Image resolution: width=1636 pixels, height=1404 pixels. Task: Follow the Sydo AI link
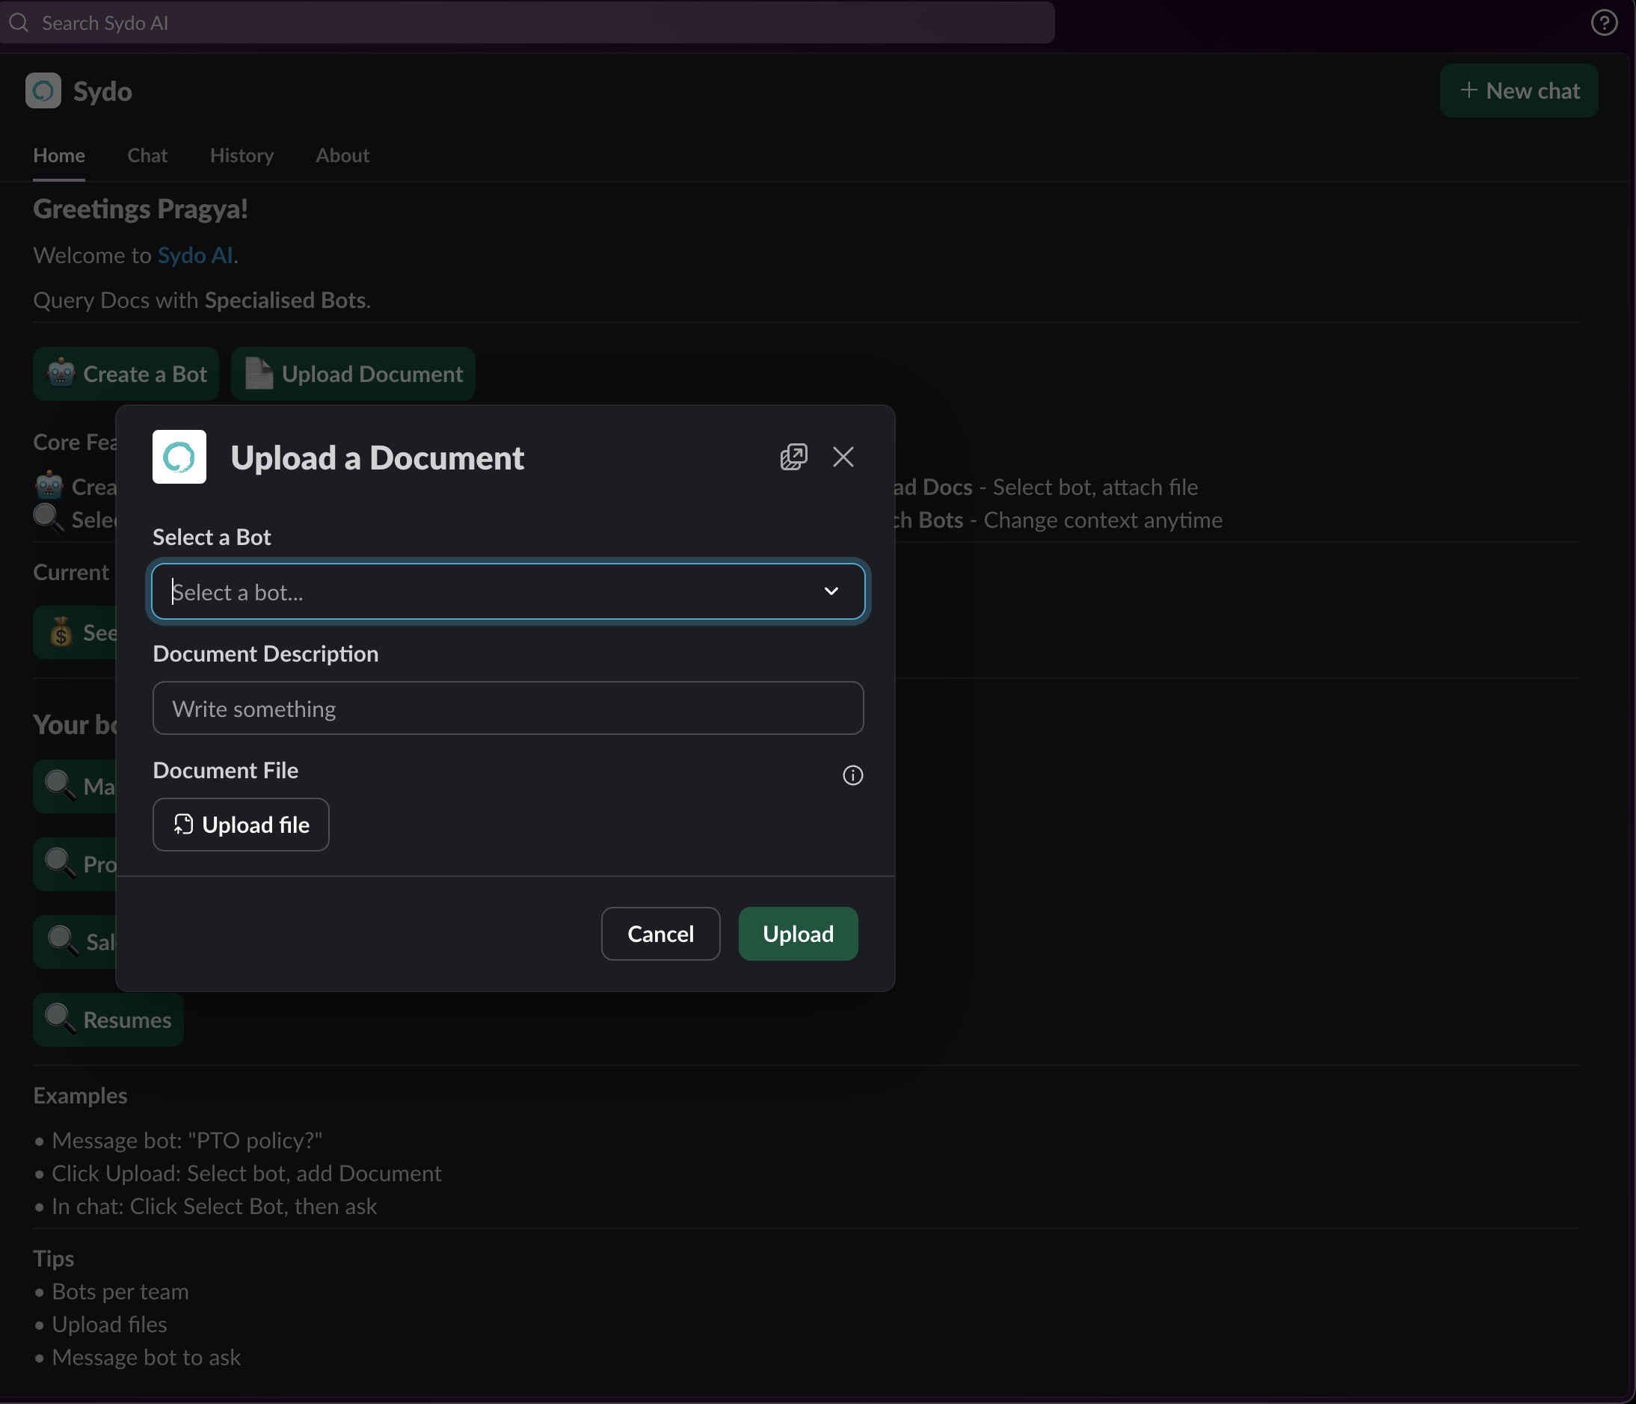click(195, 255)
